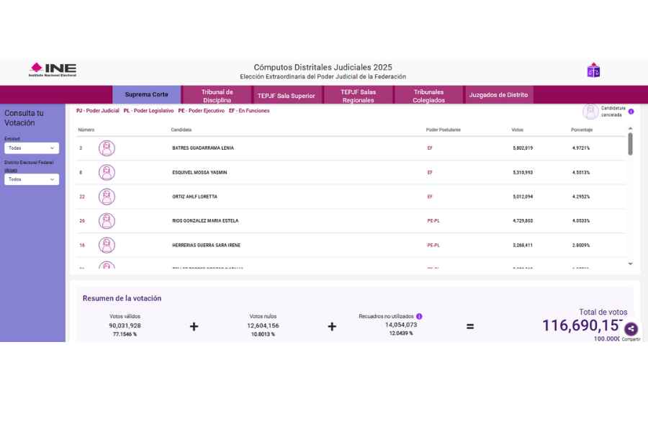Click avatar icon of Esquivel Mossa Yasmin
The image size is (648, 432).
pyautogui.click(x=107, y=172)
